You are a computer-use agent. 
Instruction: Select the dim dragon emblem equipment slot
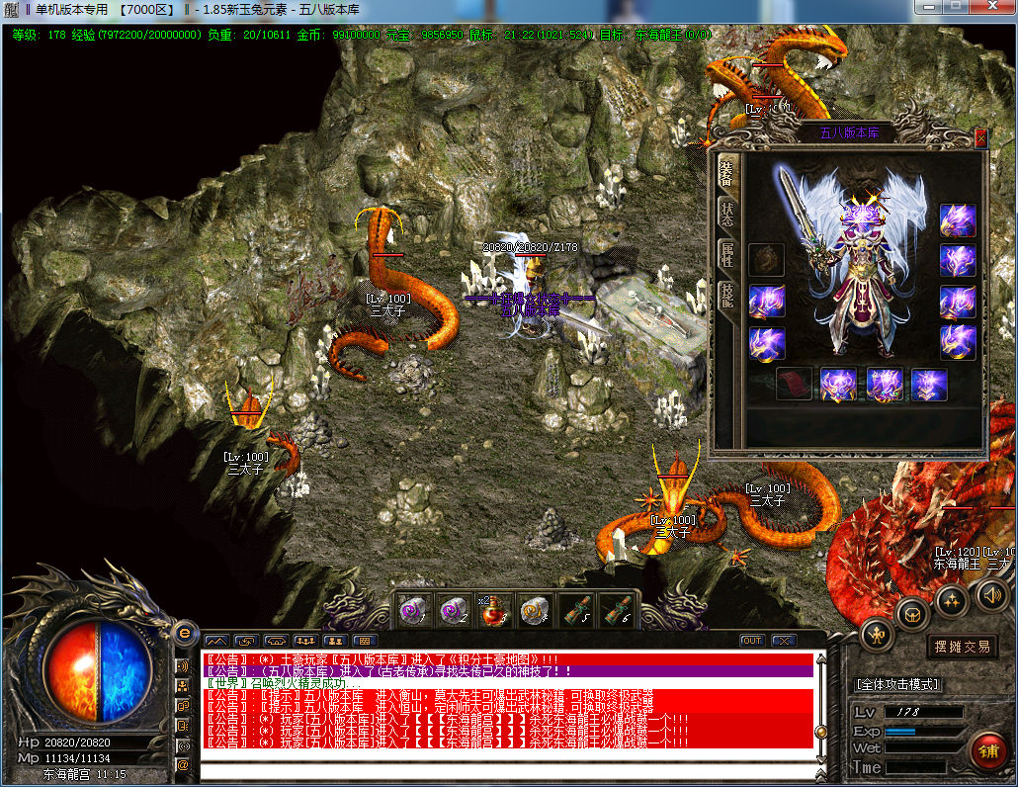[x=767, y=260]
